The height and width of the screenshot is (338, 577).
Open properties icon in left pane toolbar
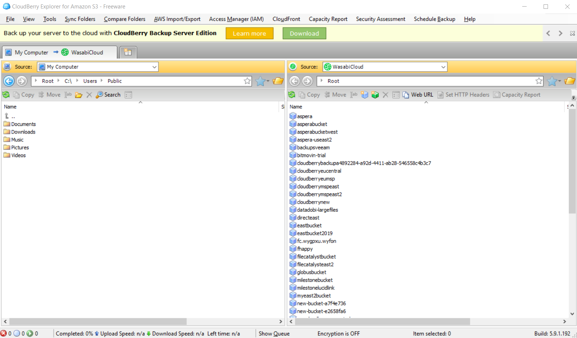click(x=128, y=95)
